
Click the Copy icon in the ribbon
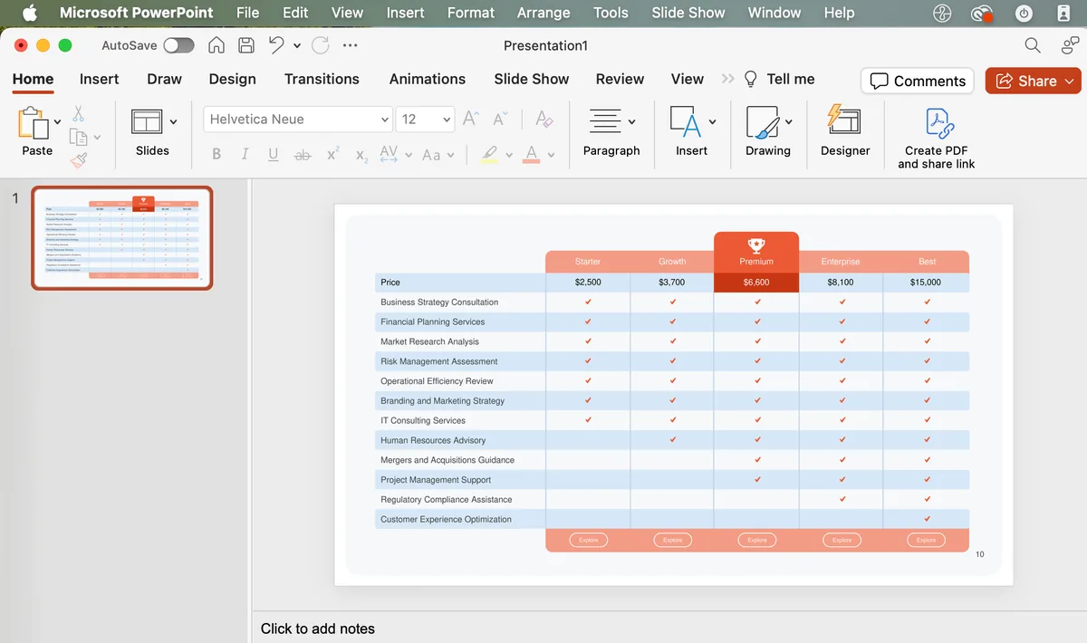pyautogui.click(x=79, y=138)
